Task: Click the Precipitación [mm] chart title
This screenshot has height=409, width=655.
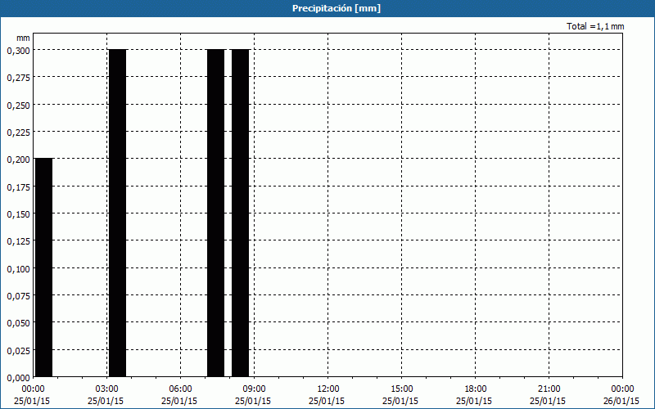Action: 337,8
